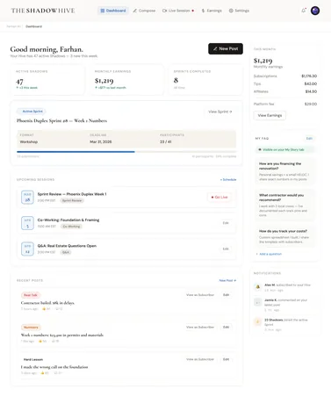Click Add a question link
The width and height of the screenshot is (331, 404).
tap(269, 254)
